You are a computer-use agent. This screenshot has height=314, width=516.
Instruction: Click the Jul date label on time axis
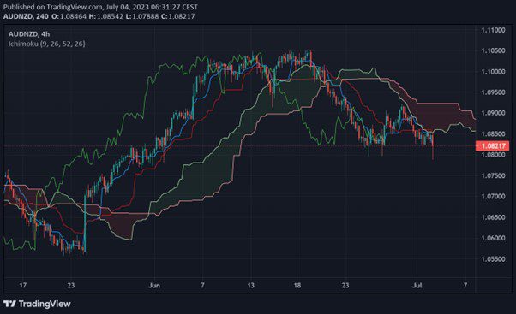[x=417, y=286]
